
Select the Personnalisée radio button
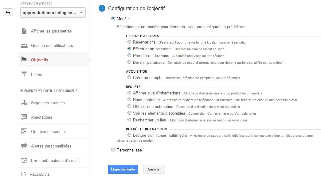click(113, 150)
